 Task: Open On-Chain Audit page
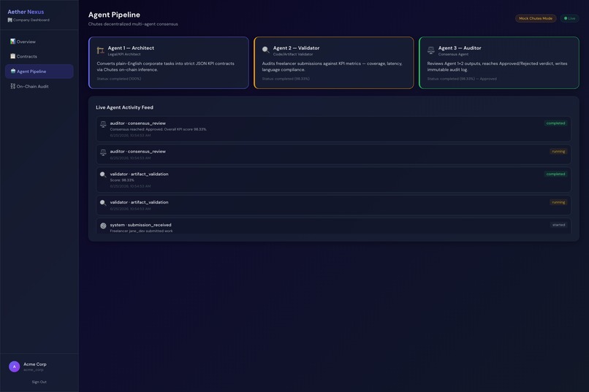(39, 86)
